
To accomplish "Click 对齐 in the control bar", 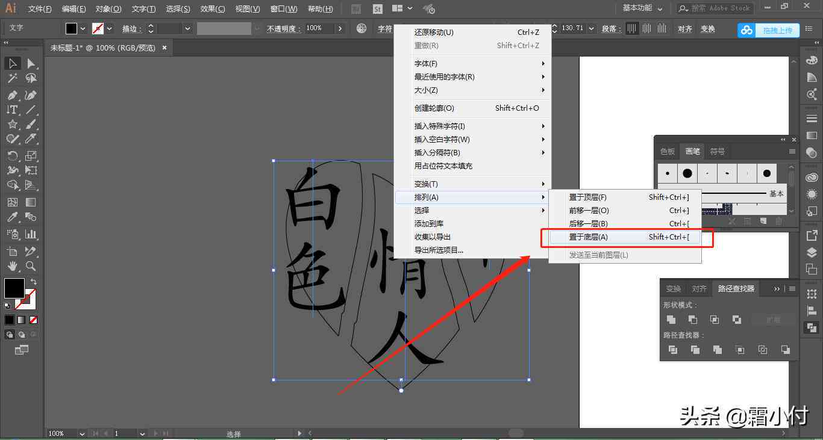I will click(x=685, y=29).
